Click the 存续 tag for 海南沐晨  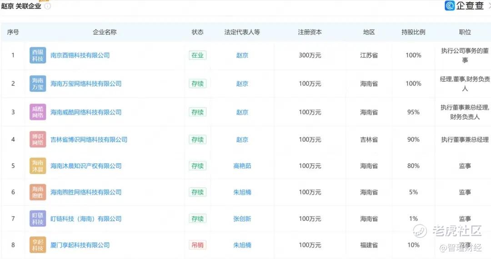198,166
